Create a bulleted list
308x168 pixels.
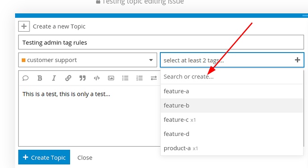(125, 78)
